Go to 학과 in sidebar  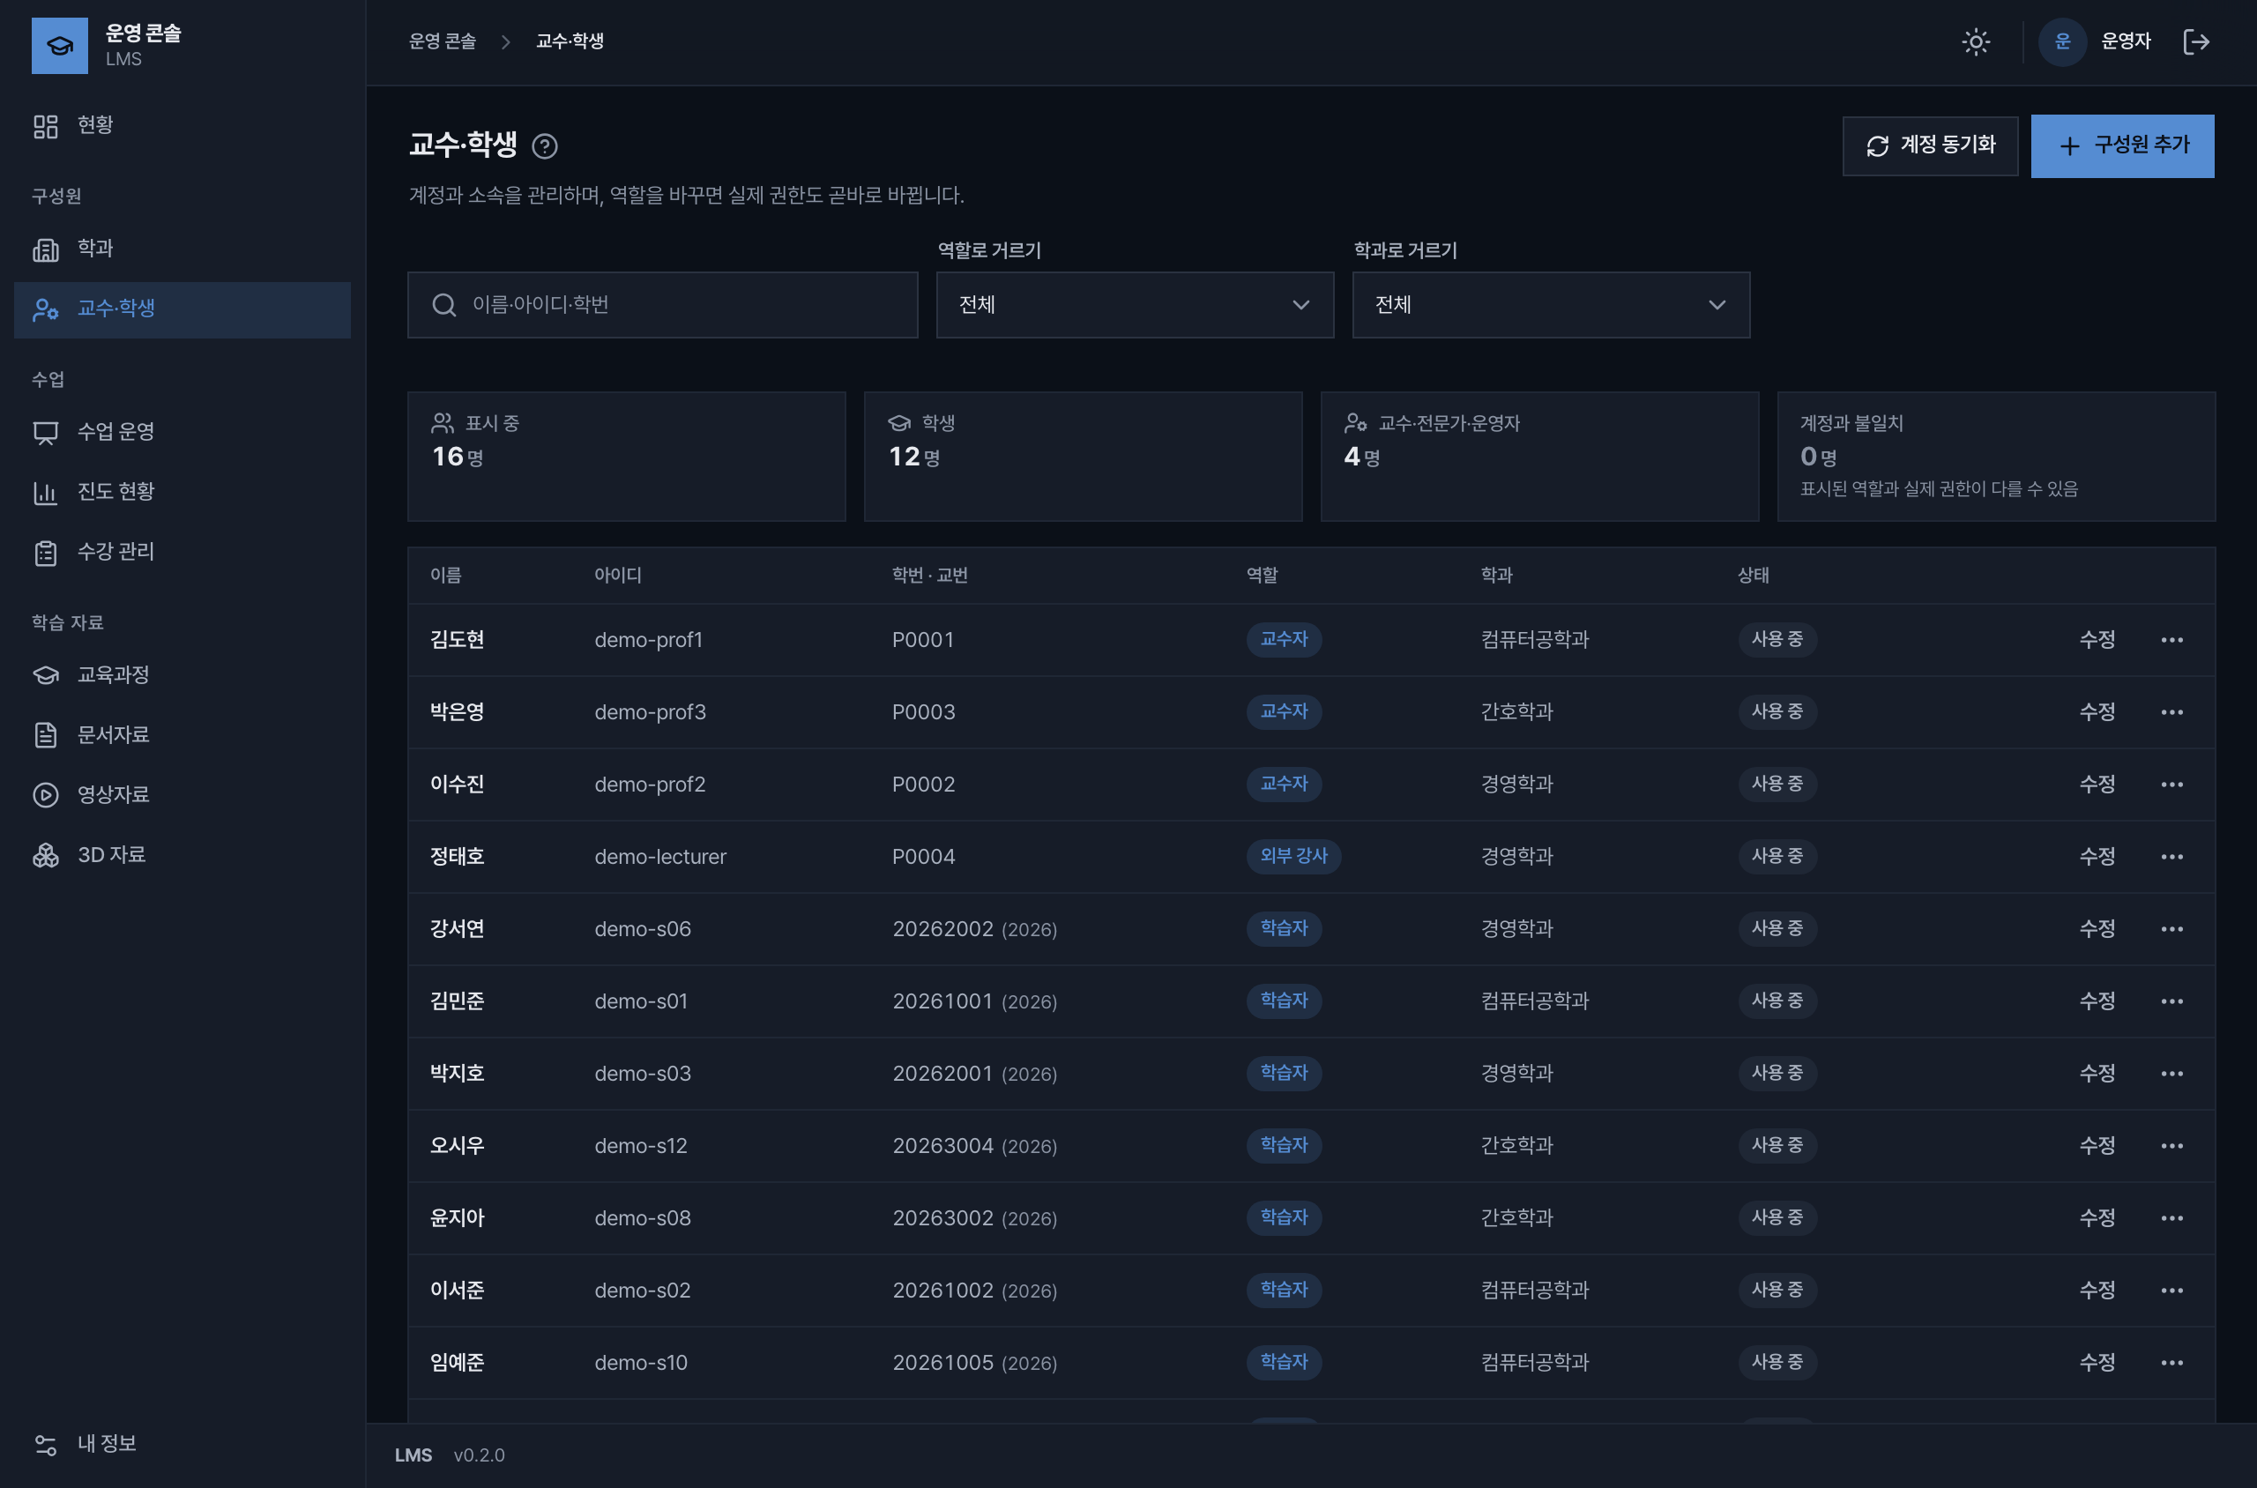coord(182,249)
